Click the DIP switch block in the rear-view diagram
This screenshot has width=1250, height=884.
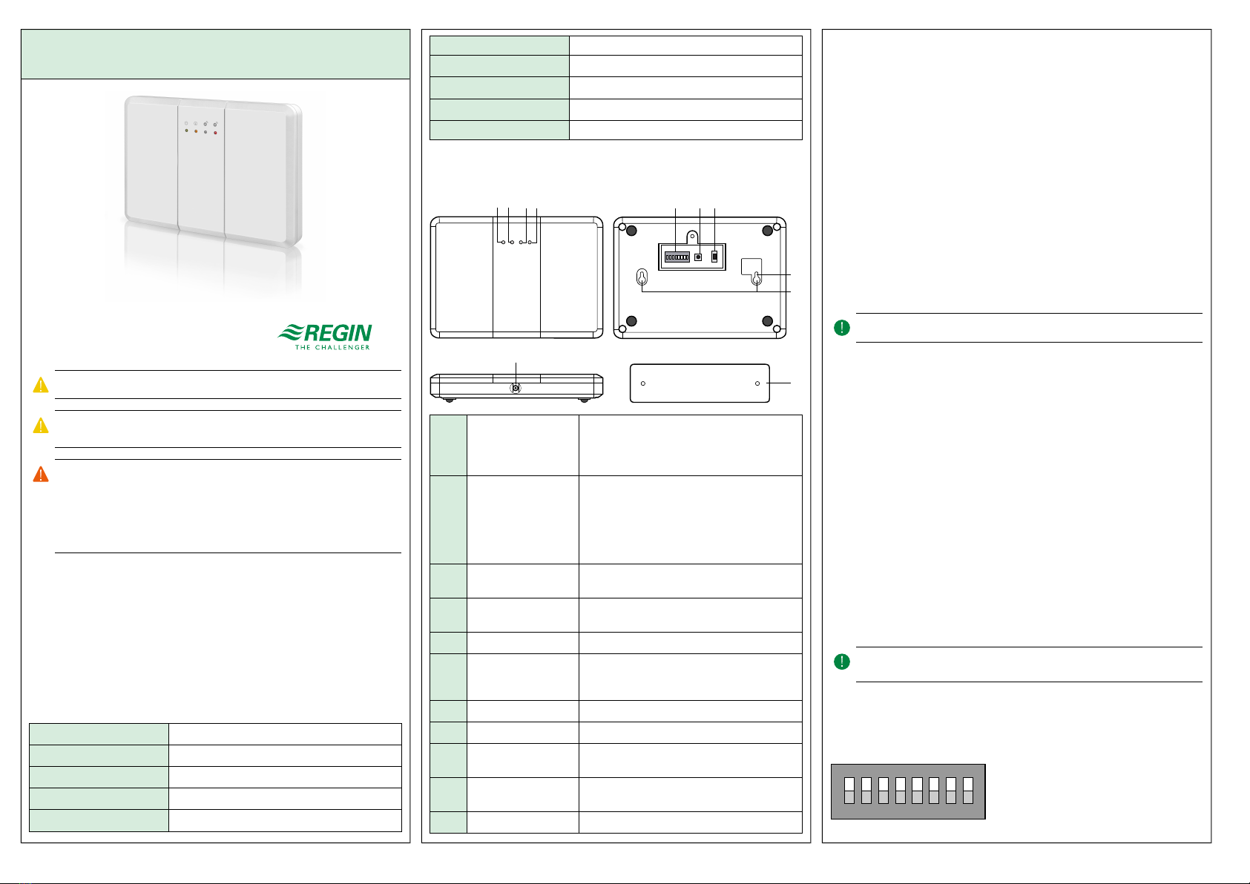677,257
